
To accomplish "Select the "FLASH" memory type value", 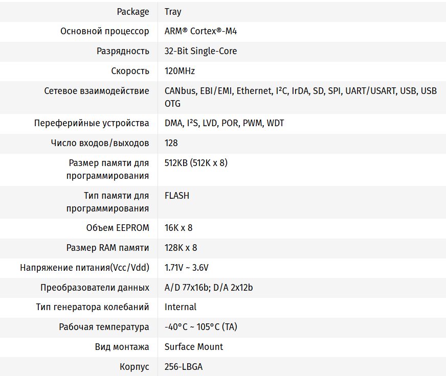I will 177,196.
